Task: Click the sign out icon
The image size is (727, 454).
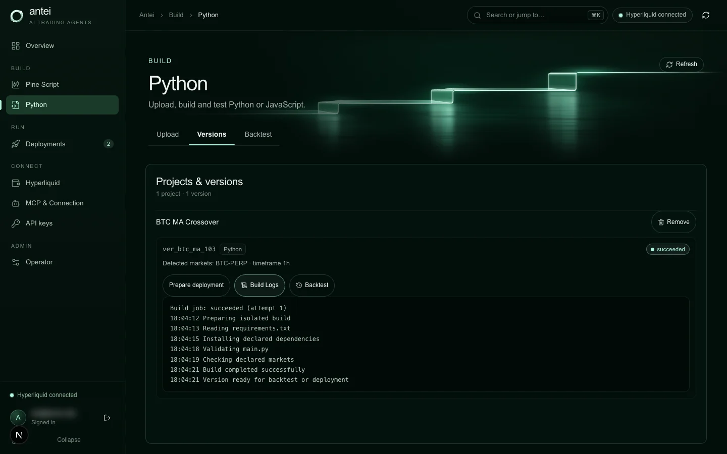Action: point(107,418)
